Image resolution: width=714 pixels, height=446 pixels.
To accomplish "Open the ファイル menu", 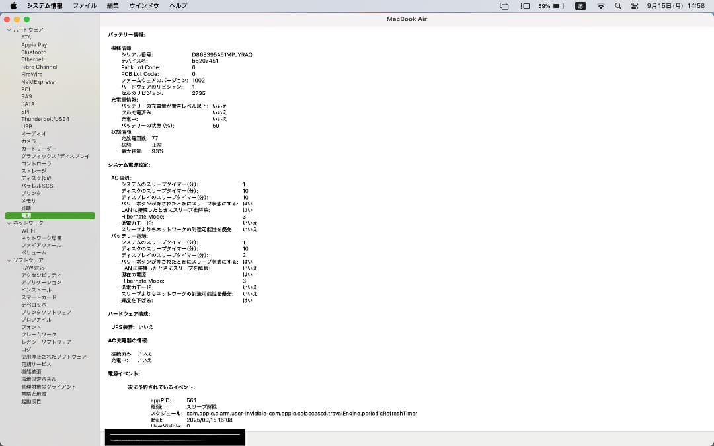I will [x=85, y=5].
